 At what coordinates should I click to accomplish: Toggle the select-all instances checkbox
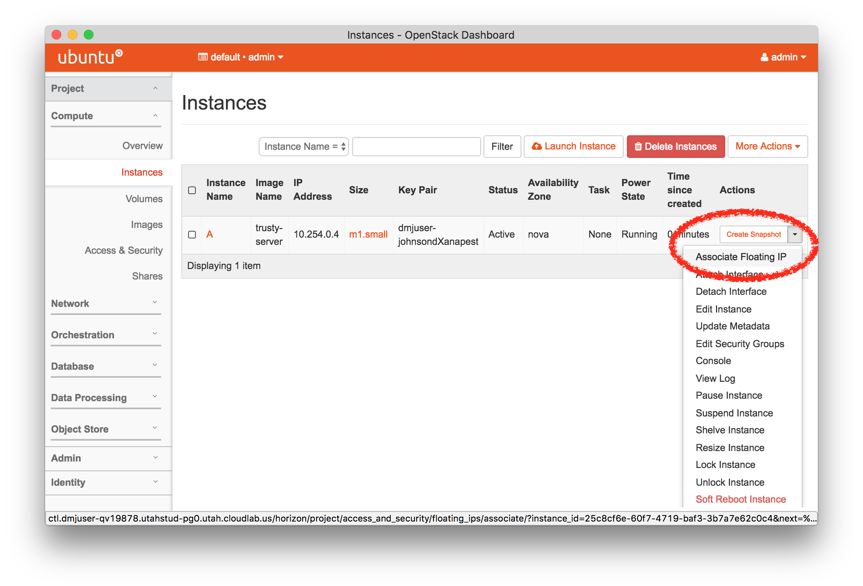(x=192, y=191)
